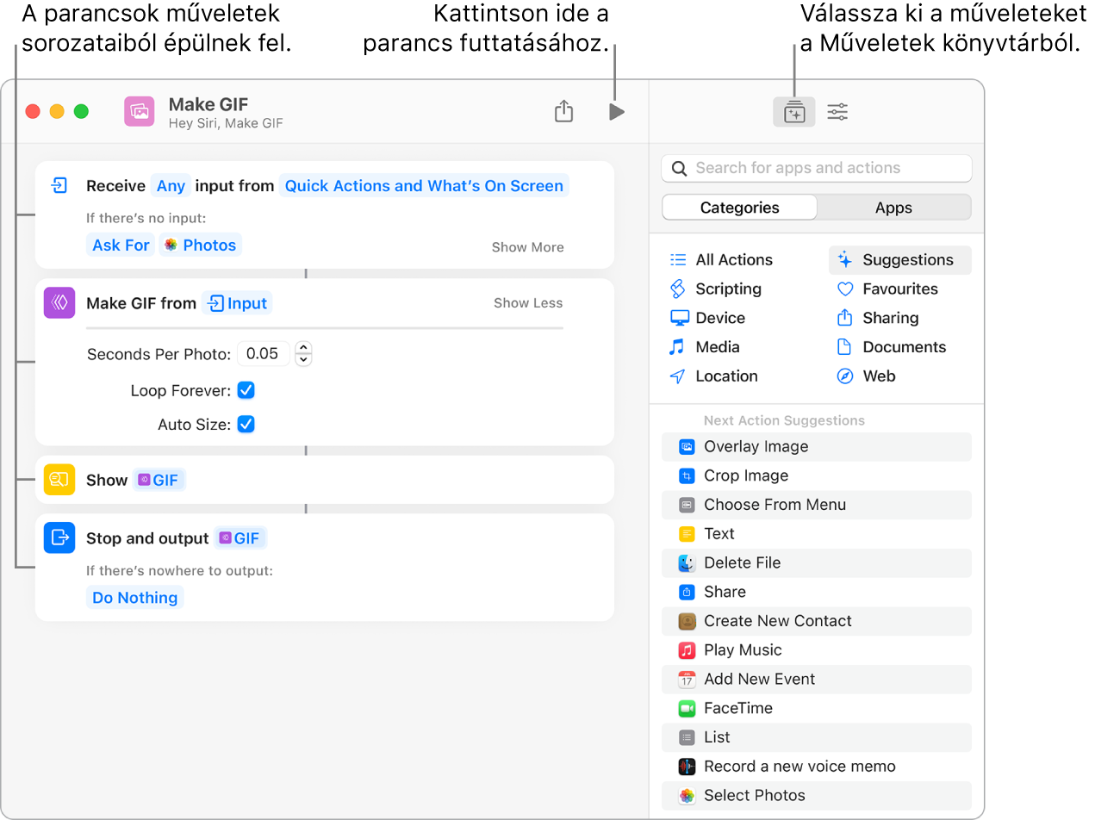Collapse Make GIF options with Show Less
The image size is (1095, 820).
(x=527, y=303)
